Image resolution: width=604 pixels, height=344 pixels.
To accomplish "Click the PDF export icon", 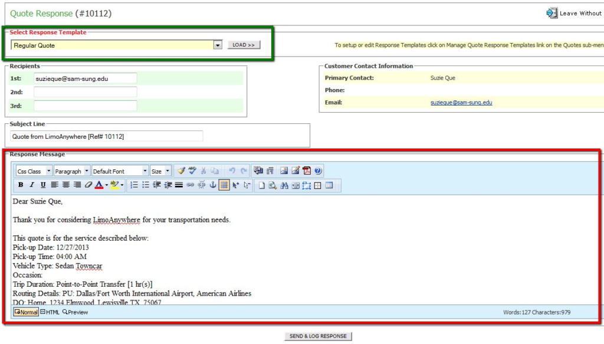I will tap(307, 171).
